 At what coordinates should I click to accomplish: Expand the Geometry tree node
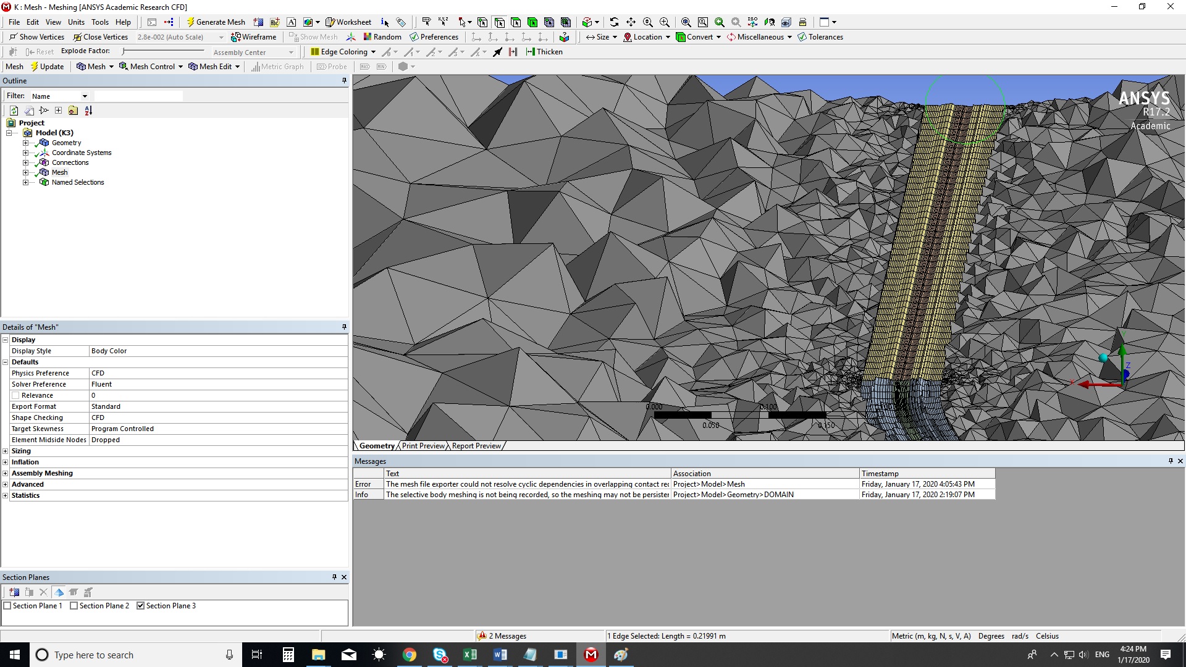tap(26, 143)
